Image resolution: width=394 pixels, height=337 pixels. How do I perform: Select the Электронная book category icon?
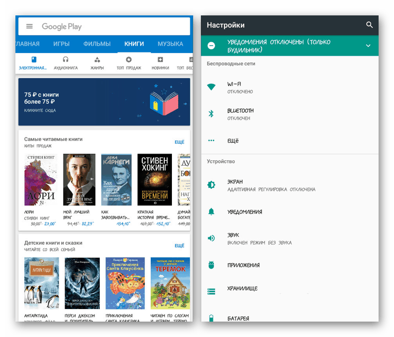[x=34, y=60]
